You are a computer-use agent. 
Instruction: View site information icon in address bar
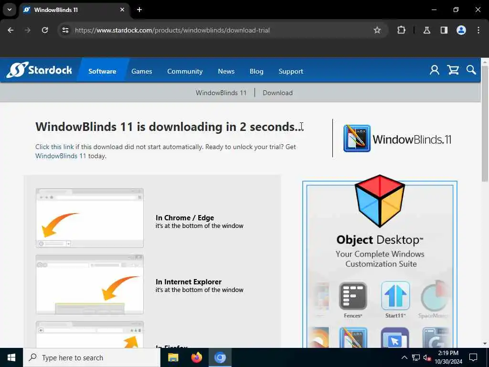65,30
